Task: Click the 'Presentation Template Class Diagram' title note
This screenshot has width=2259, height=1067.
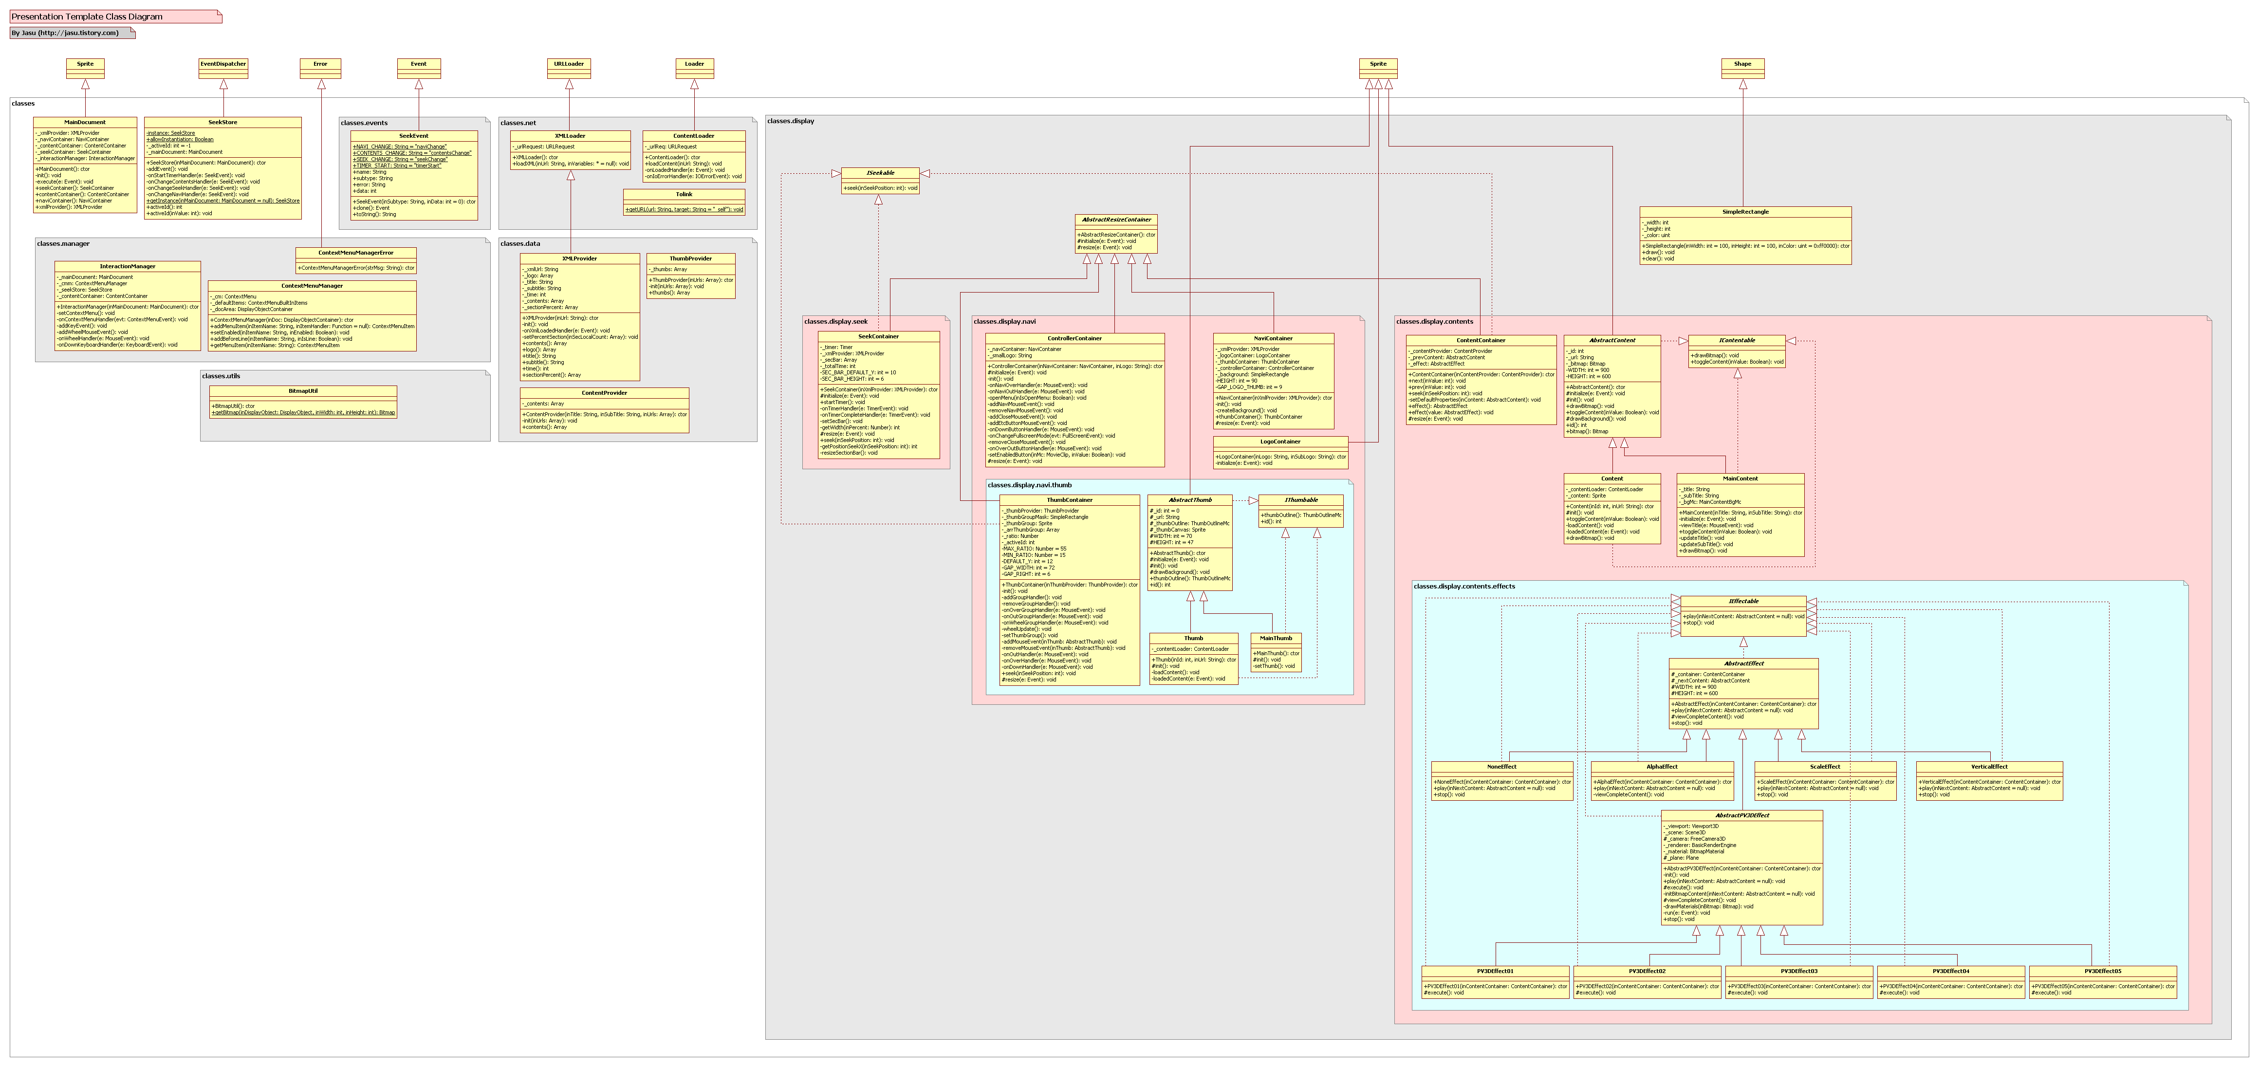Action: (116, 17)
